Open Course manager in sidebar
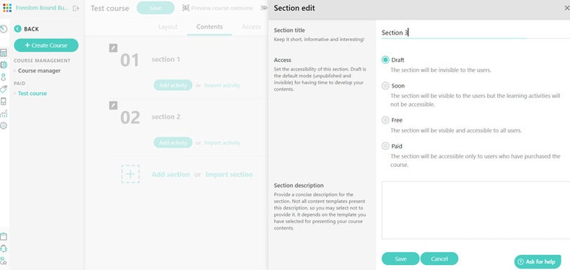 click(39, 71)
